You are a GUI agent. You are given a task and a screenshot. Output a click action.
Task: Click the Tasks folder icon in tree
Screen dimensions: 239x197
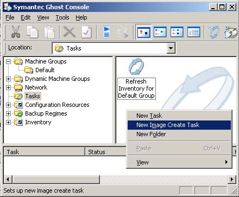(18, 96)
